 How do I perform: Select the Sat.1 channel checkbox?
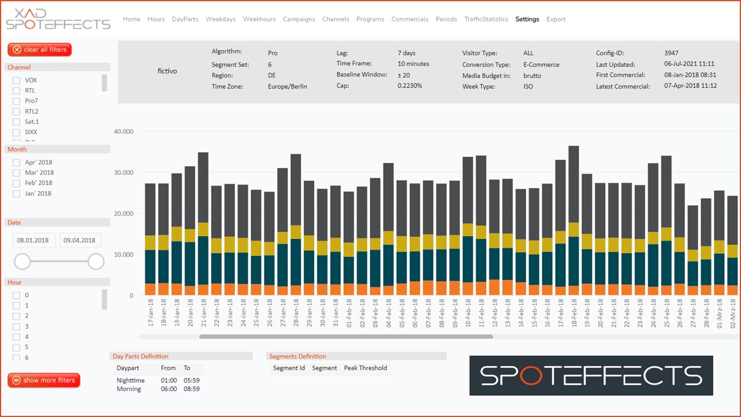(x=17, y=122)
